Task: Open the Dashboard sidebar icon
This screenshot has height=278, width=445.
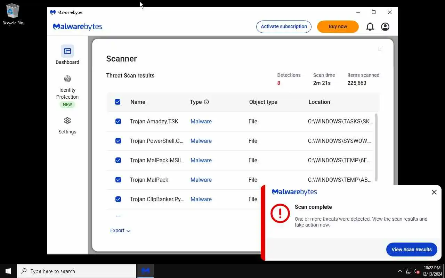Action: tap(67, 51)
